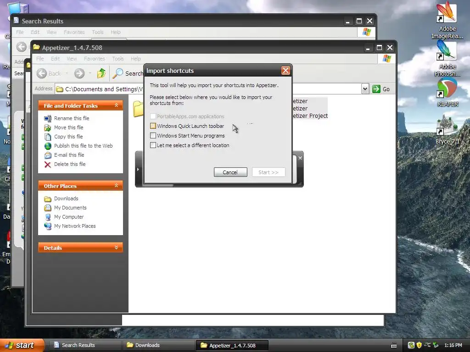Open the address bar dropdown

(365, 89)
